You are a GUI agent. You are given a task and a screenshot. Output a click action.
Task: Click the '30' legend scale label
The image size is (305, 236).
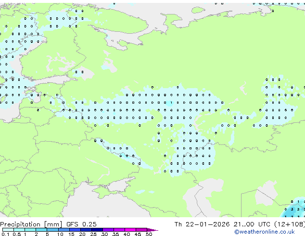tap(104, 234)
